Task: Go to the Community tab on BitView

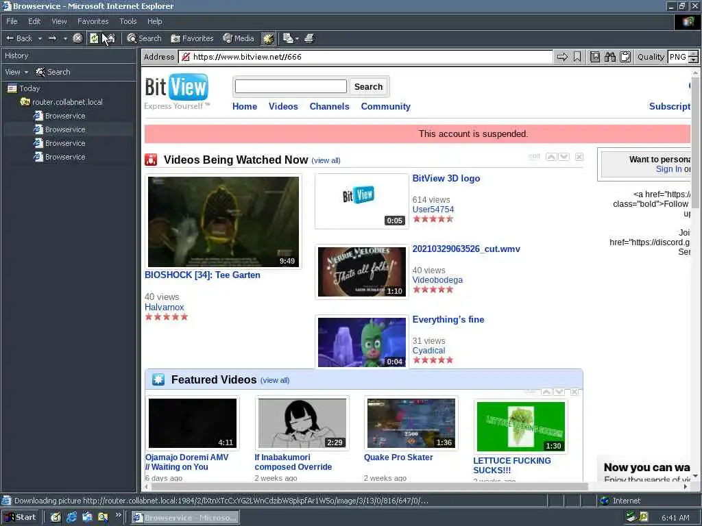Action: 385,106
